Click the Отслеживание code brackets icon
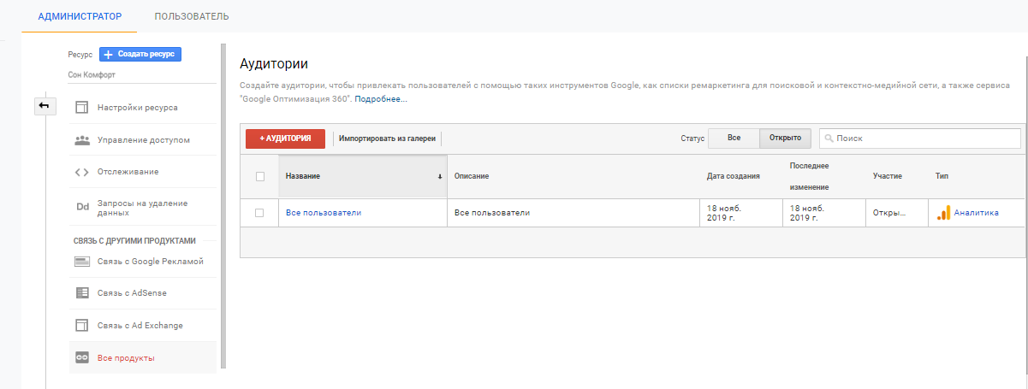This screenshot has width=1028, height=389. 82,172
